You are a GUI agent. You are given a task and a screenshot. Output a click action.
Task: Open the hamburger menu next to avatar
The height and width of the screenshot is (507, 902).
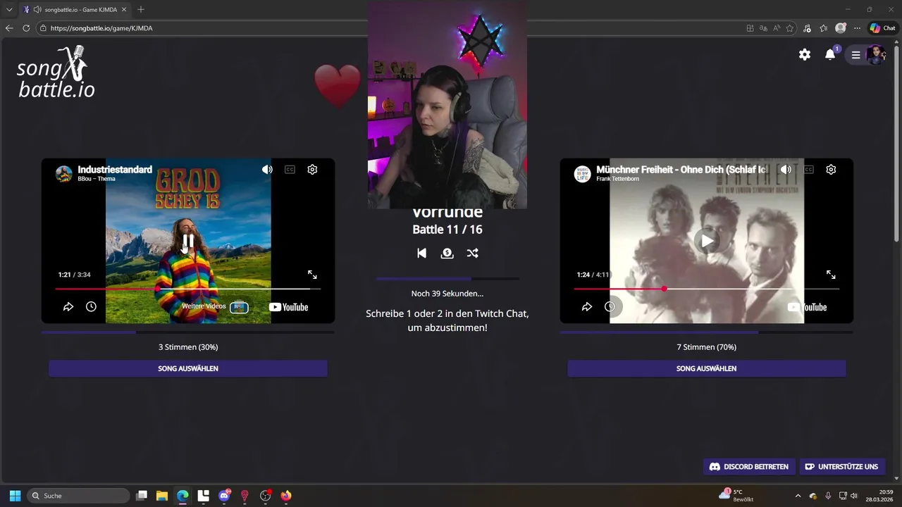coord(855,54)
